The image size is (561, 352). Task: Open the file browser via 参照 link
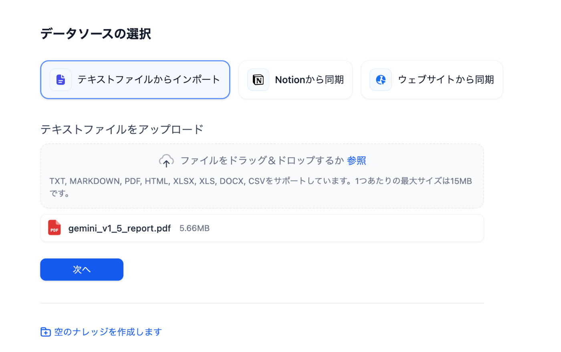click(x=357, y=161)
